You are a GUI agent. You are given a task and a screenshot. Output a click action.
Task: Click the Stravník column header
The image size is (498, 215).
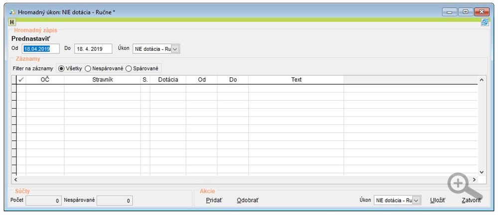(102, 79)
